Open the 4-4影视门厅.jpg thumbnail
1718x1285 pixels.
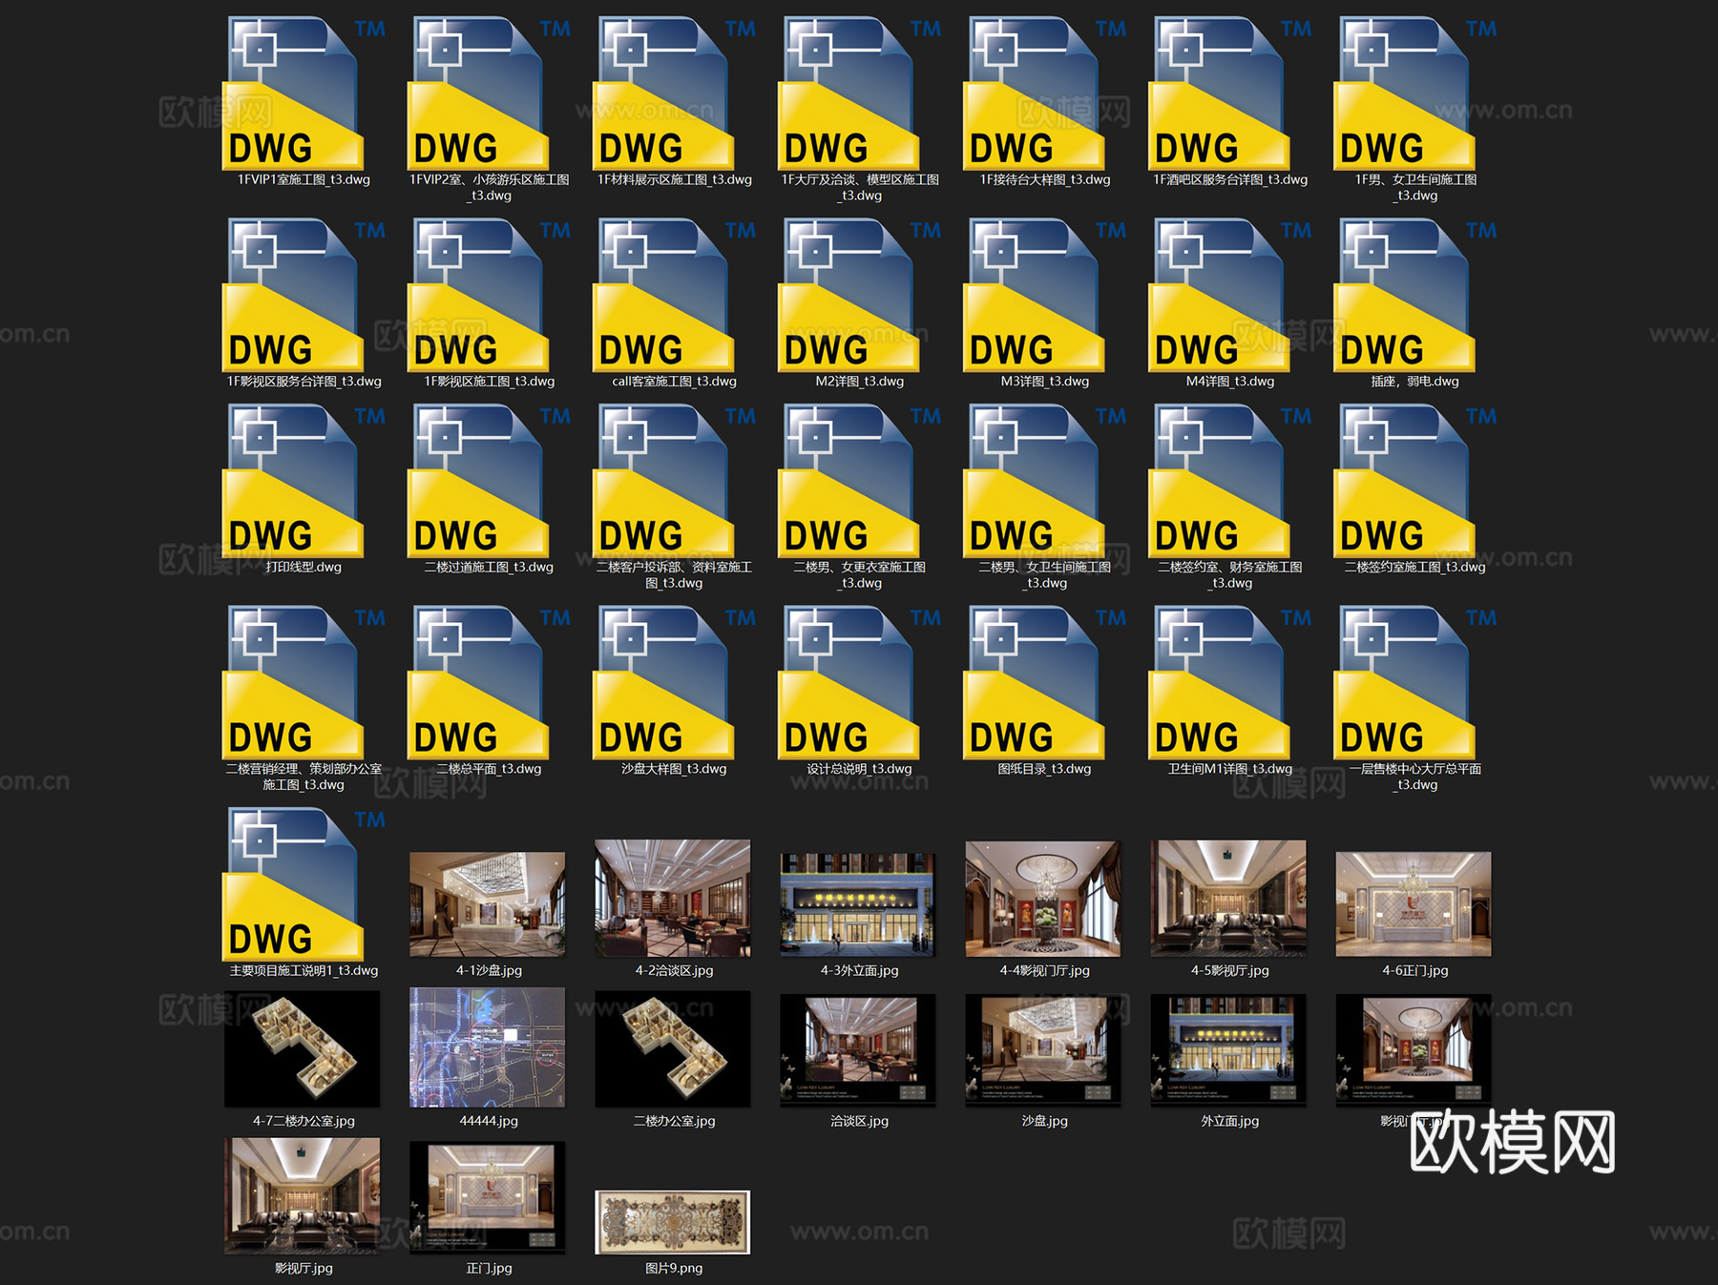pos(1042,899)
